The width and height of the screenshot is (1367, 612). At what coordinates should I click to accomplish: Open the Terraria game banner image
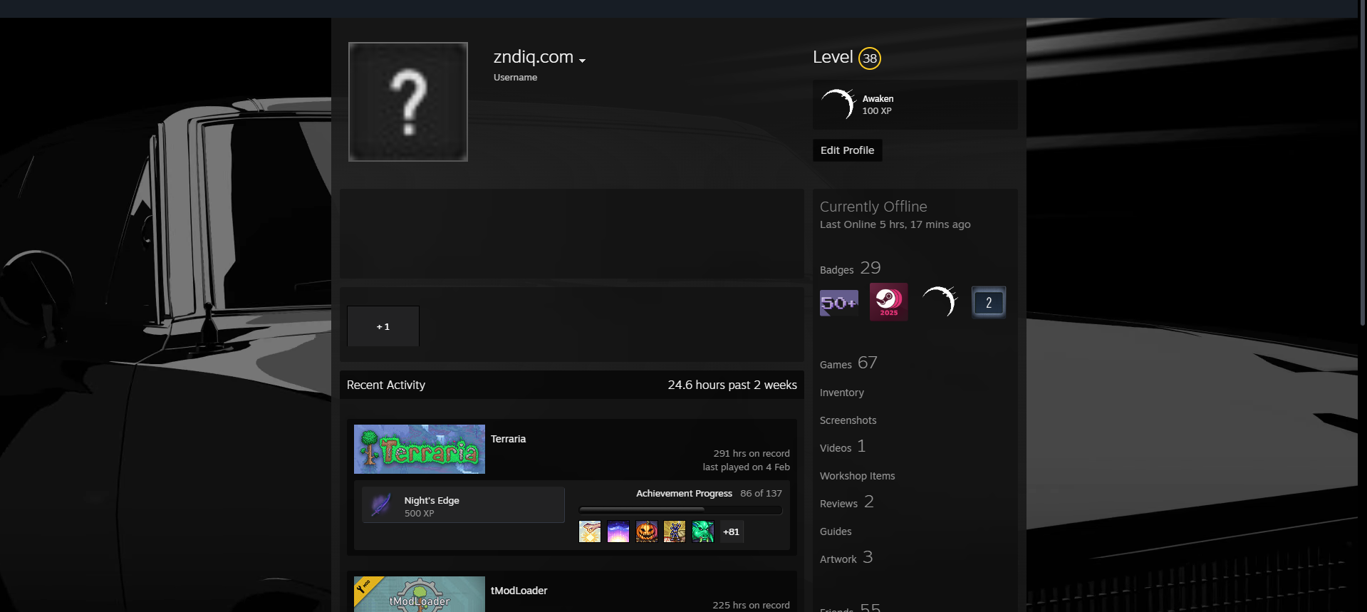(x=420, y=450)
